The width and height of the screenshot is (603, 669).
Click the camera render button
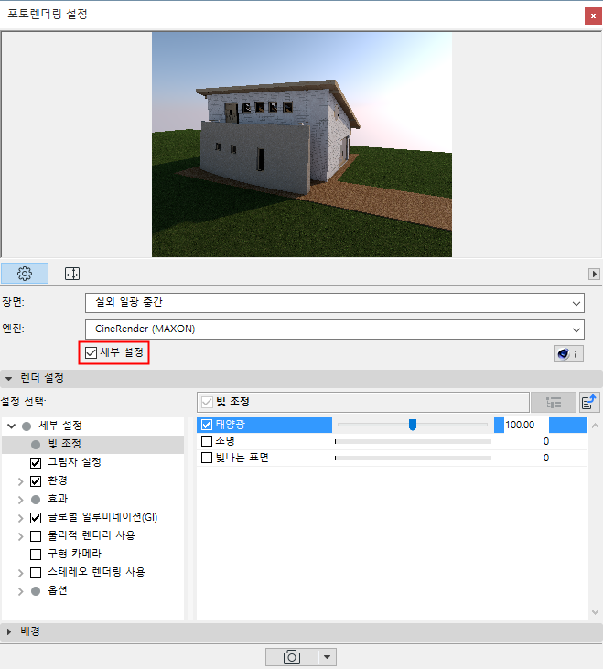click(292, 657)
